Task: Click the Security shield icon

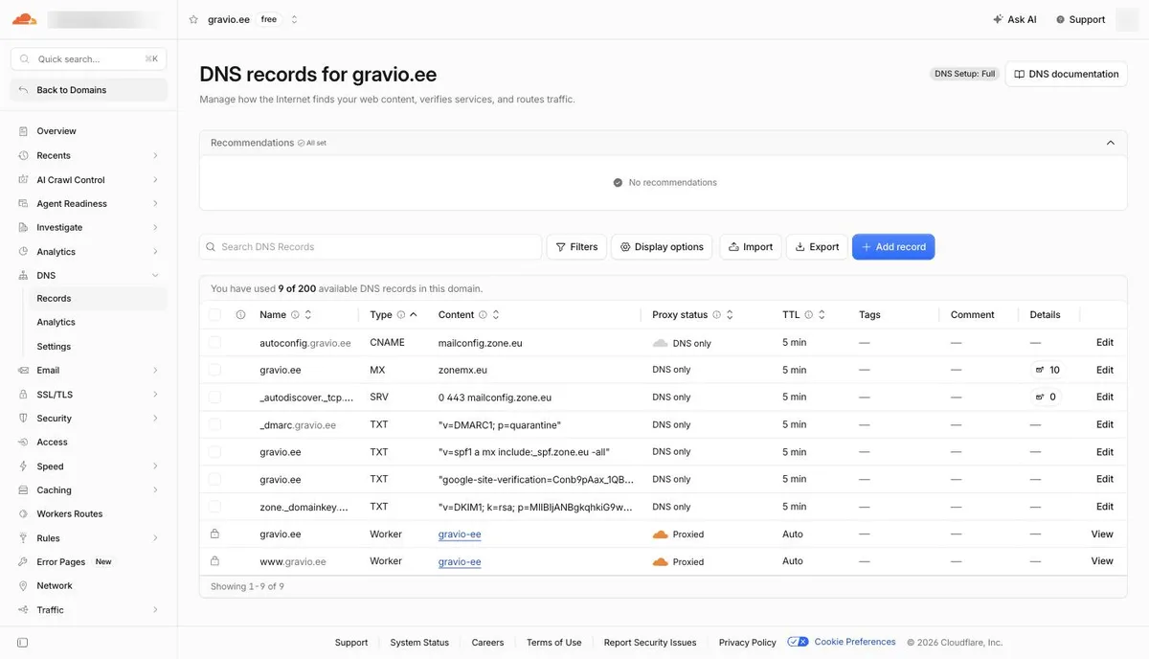Action: 23,418
